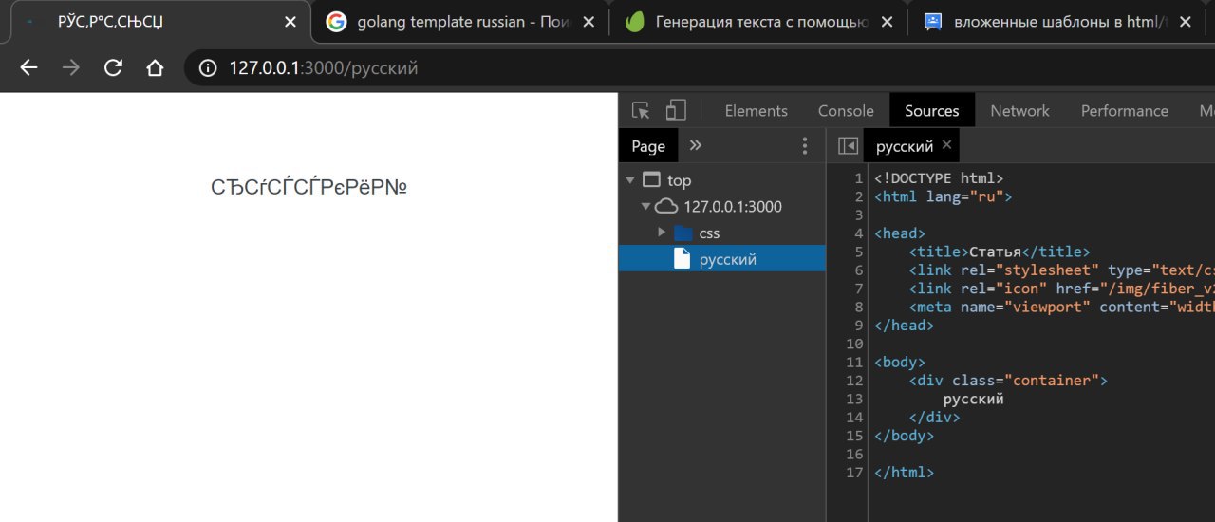1215x522 pixels.
Task: Click the inspect element picker icon
Action: point(641,111)
